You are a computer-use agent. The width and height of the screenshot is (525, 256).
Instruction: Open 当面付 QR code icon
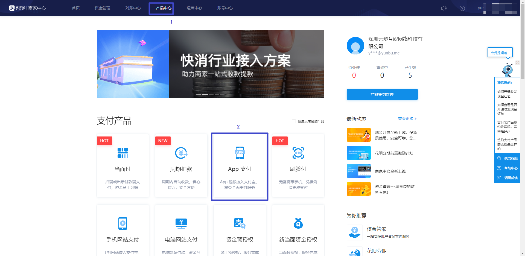coord(123,153)
